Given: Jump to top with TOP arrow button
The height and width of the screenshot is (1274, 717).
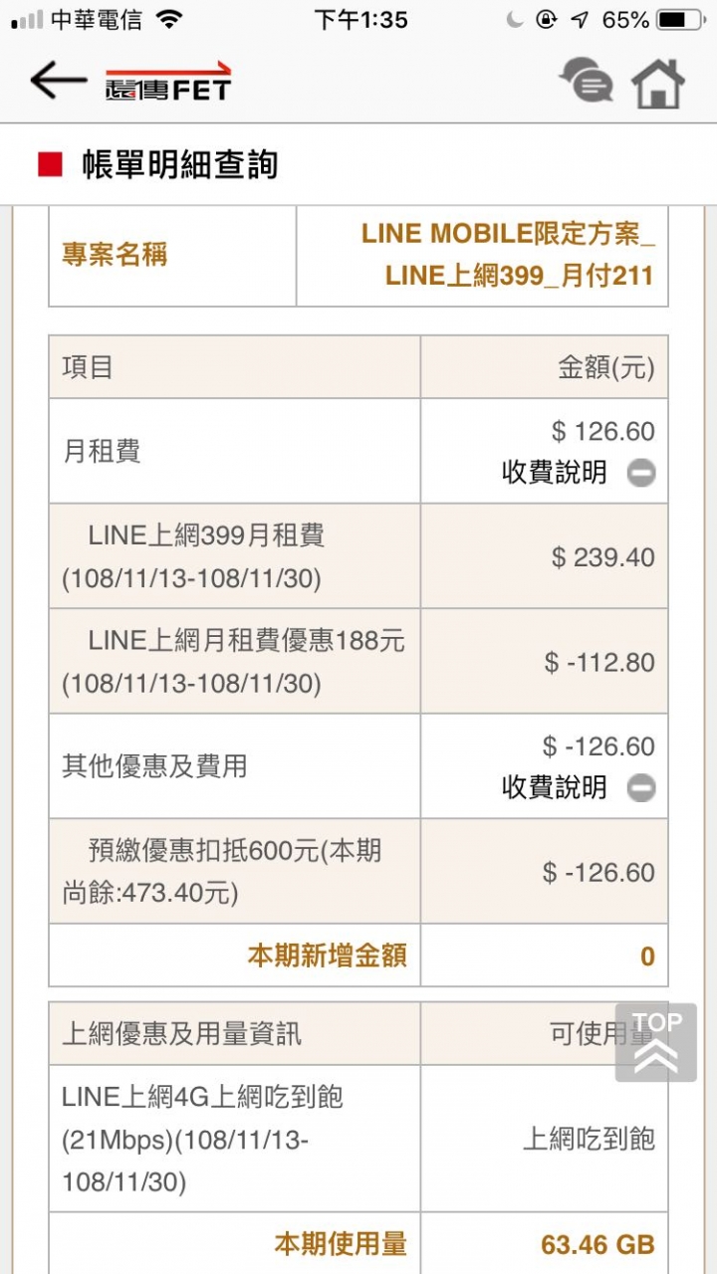Looking at the screenshot, I should (656, 1042).
